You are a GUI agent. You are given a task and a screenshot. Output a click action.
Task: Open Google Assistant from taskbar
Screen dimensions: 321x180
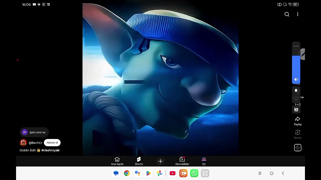pyautogui.click(x=138, y=173)
